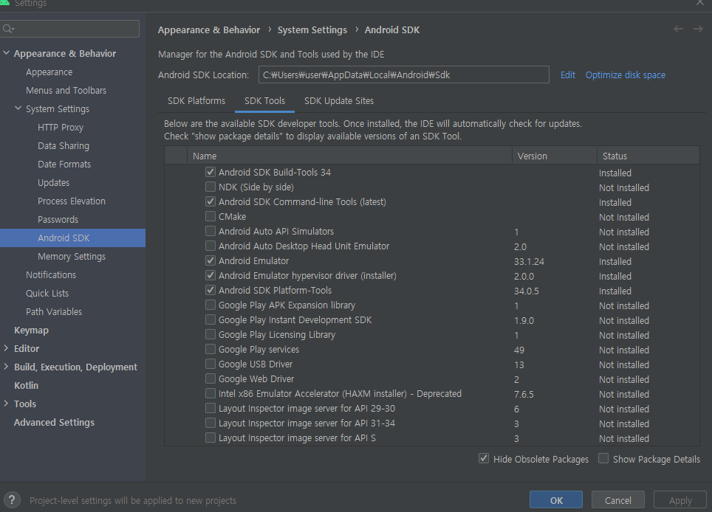
Task: Click the Name column header
Action: [349, 156]
